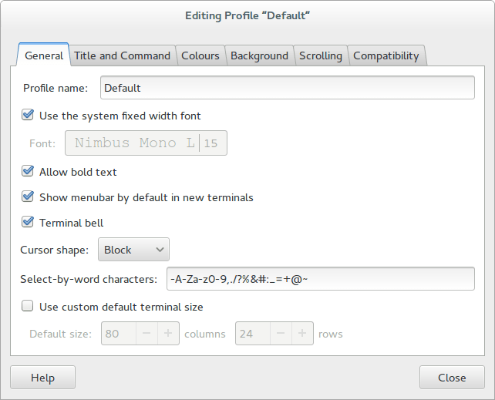
Task: Click the Profile name text field
Action: 287,88
